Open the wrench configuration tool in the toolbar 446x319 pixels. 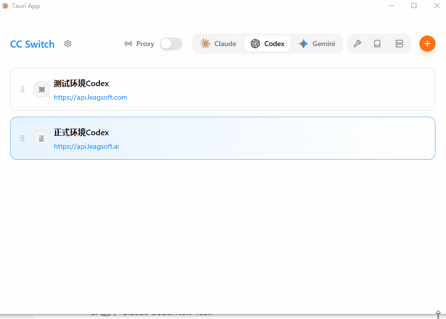pos(357,44)
